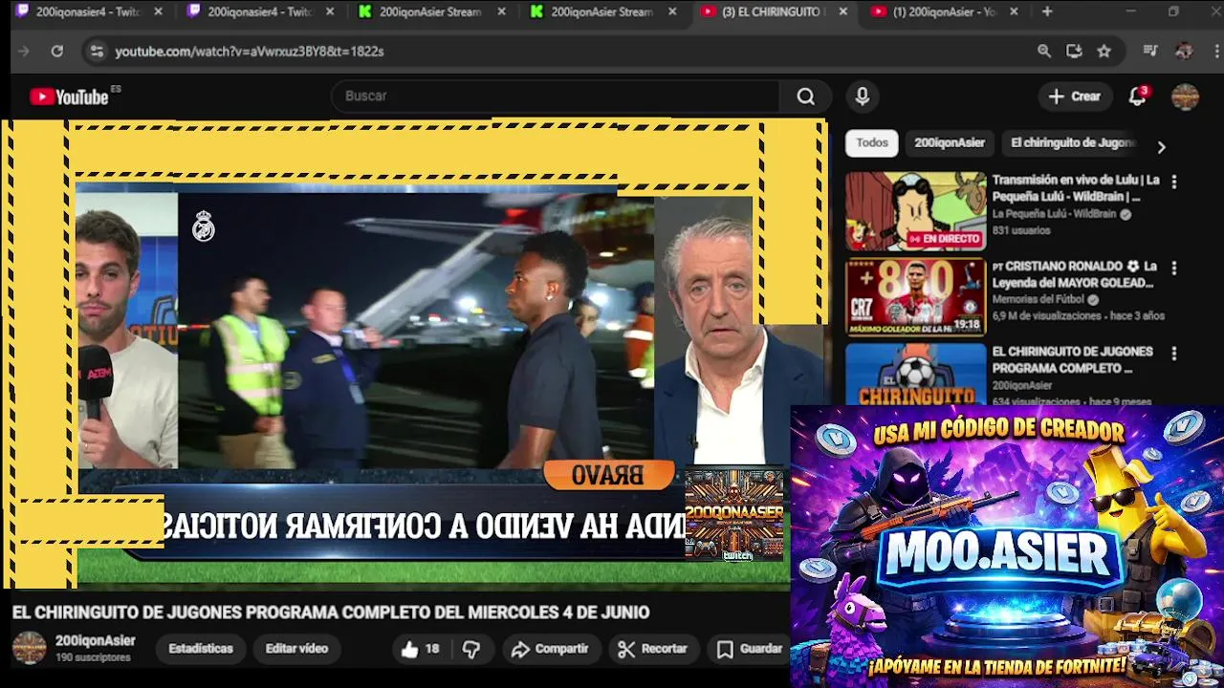This screenshot has width=1224, height=688.
Task: Switch to the (1) 200iqonAsier YouTube tab
Action: point(944,11)
